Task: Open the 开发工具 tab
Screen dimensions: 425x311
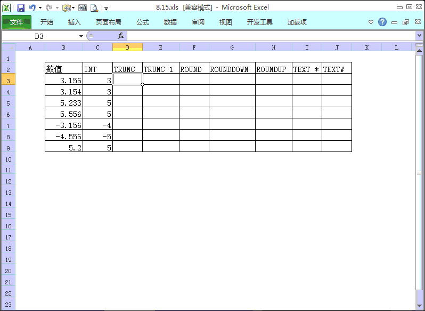Action: tap(260, 22)
